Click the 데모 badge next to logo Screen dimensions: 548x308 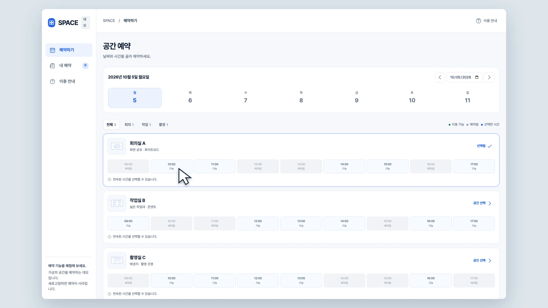click(85, 23)
